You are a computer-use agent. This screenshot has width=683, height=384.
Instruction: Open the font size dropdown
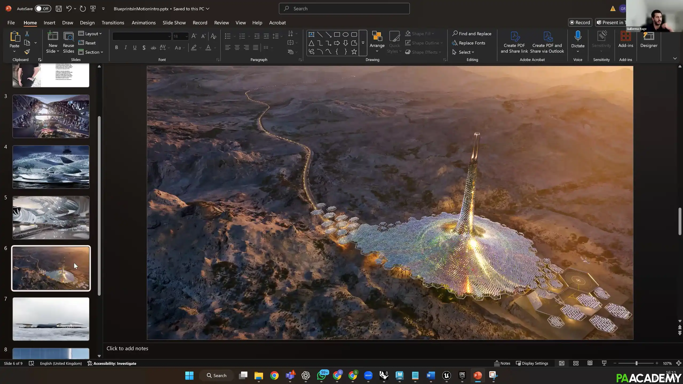(186, 36)
